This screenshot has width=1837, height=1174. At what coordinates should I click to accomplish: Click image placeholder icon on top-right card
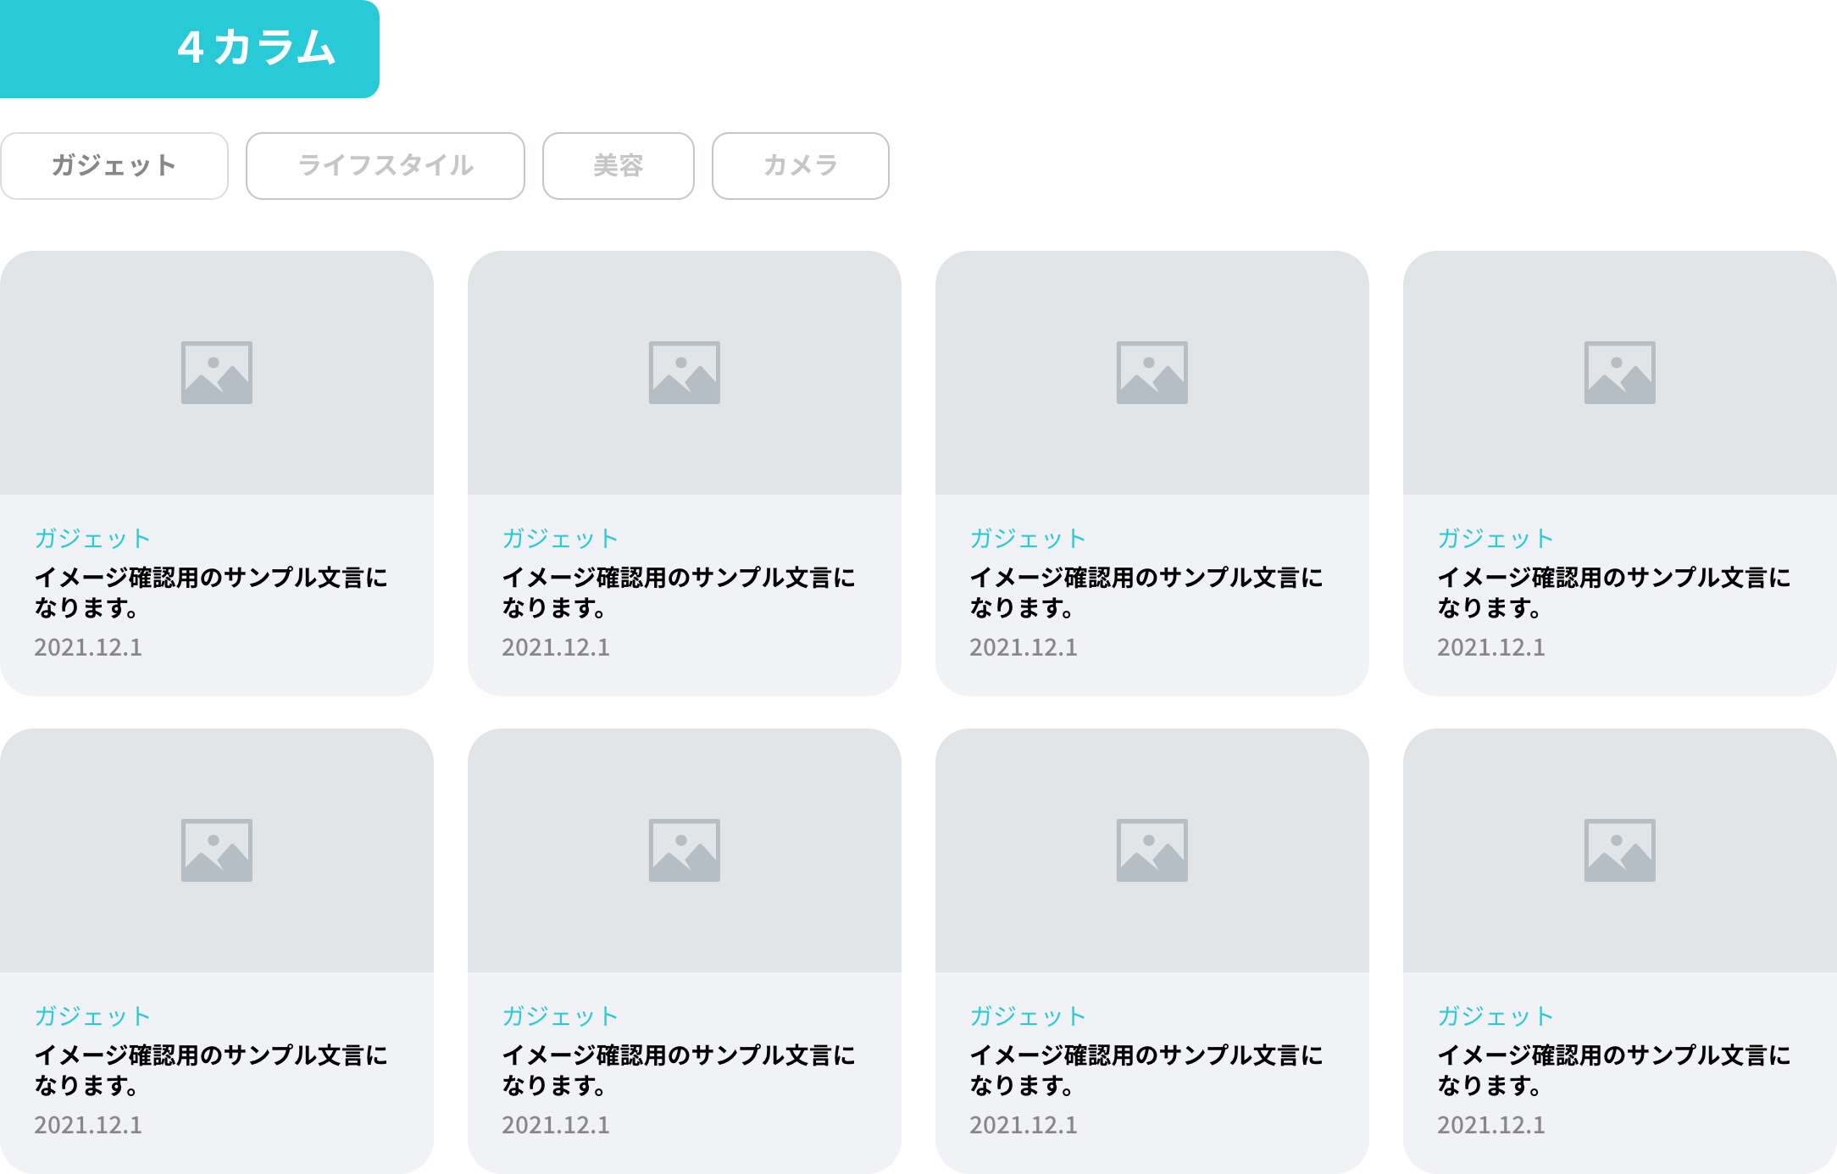tap(1619, 370)
